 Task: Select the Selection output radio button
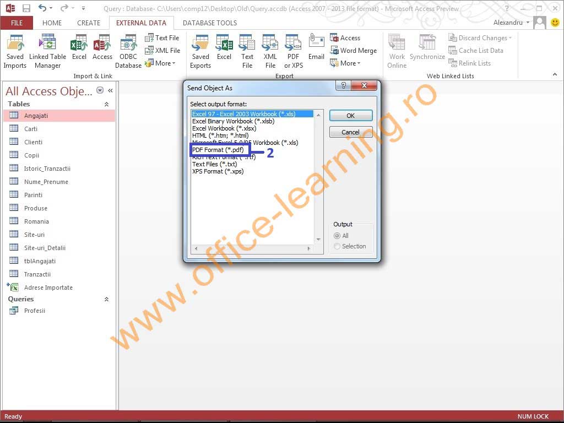click(337, 246)
